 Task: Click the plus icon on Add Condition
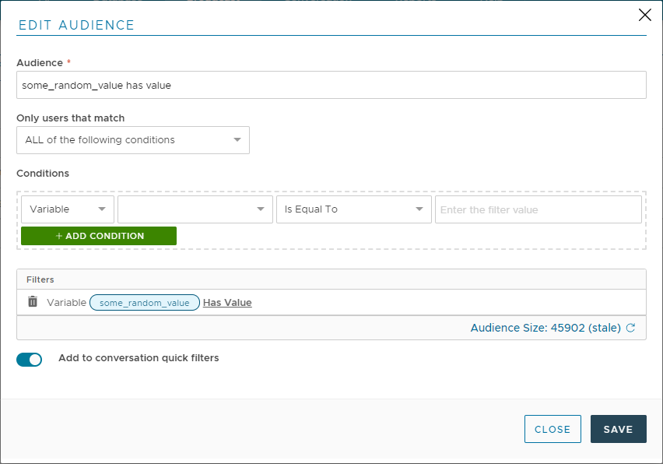pos(59,236)
